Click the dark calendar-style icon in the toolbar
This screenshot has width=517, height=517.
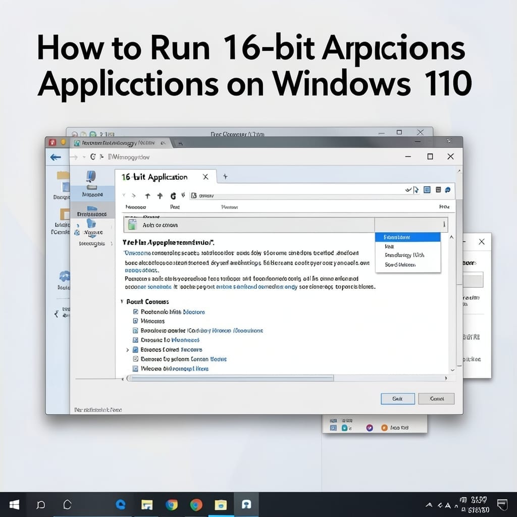(438, 190)
